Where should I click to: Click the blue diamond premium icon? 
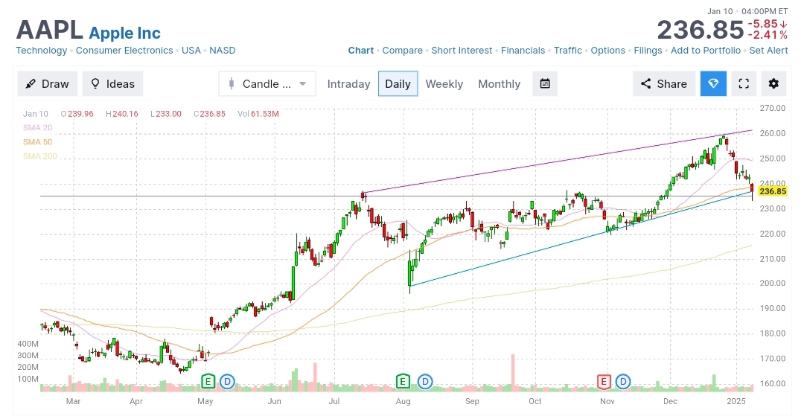pyautogui.click(x=713, y=83)
